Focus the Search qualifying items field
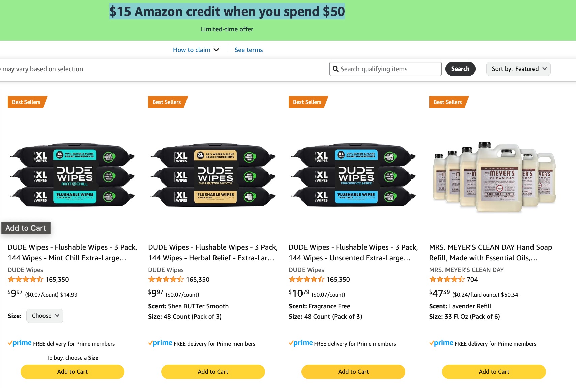Viewport: 576px width, 388px height. coord(388,69)
